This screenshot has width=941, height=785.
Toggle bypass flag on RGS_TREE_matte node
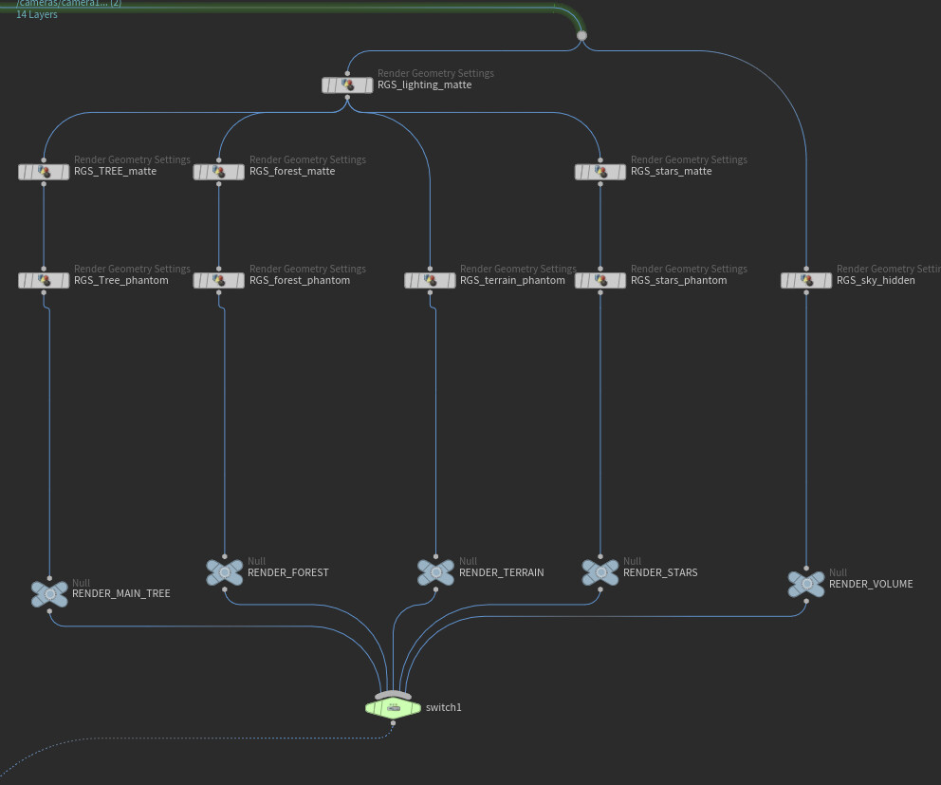pyautogui.click(x=24, y=173)
